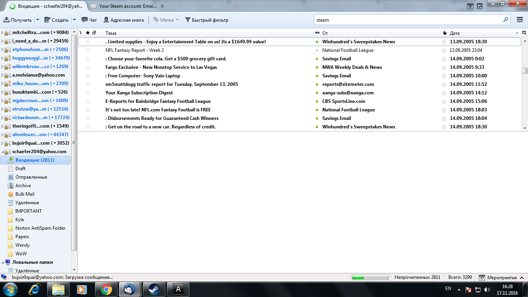Open the Draft folder
This screenshot has width=528, height=297.
(20, 169)
